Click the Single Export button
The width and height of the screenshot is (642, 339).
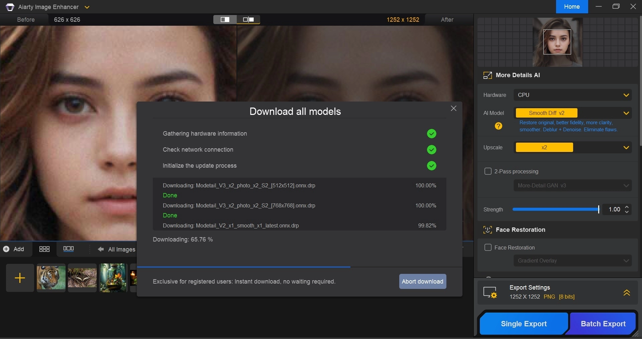[x=524, y=324]
